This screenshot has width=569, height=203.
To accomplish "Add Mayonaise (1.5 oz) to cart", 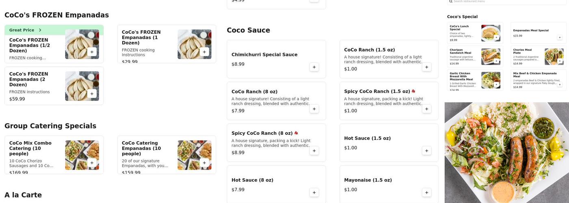I will point(426,192).
